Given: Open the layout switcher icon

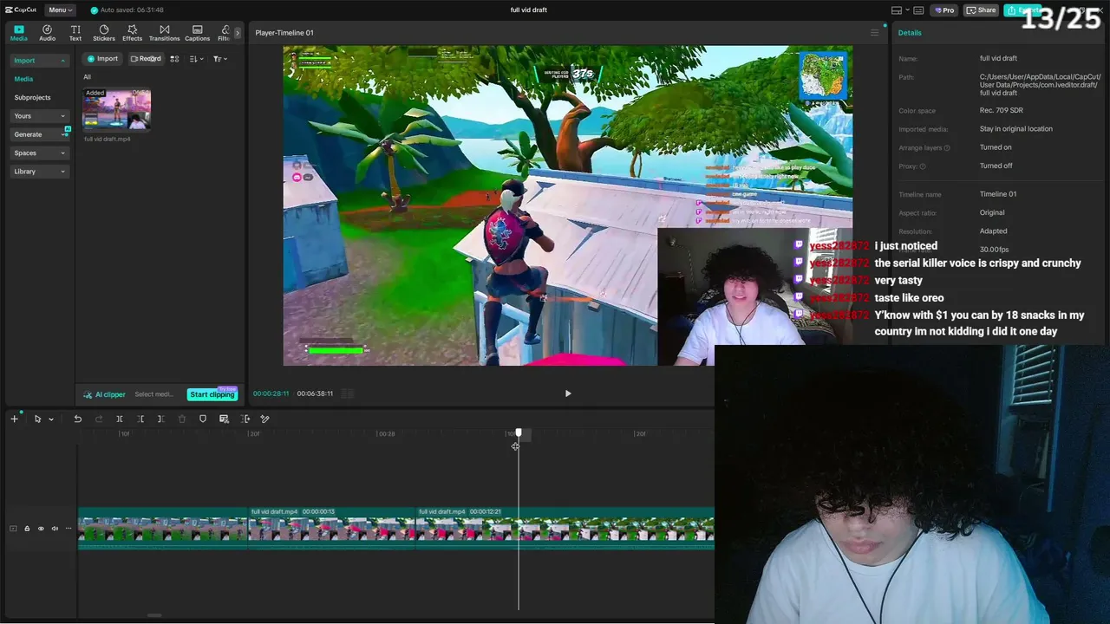Looking at the screenshot, I should pos(896,10).
